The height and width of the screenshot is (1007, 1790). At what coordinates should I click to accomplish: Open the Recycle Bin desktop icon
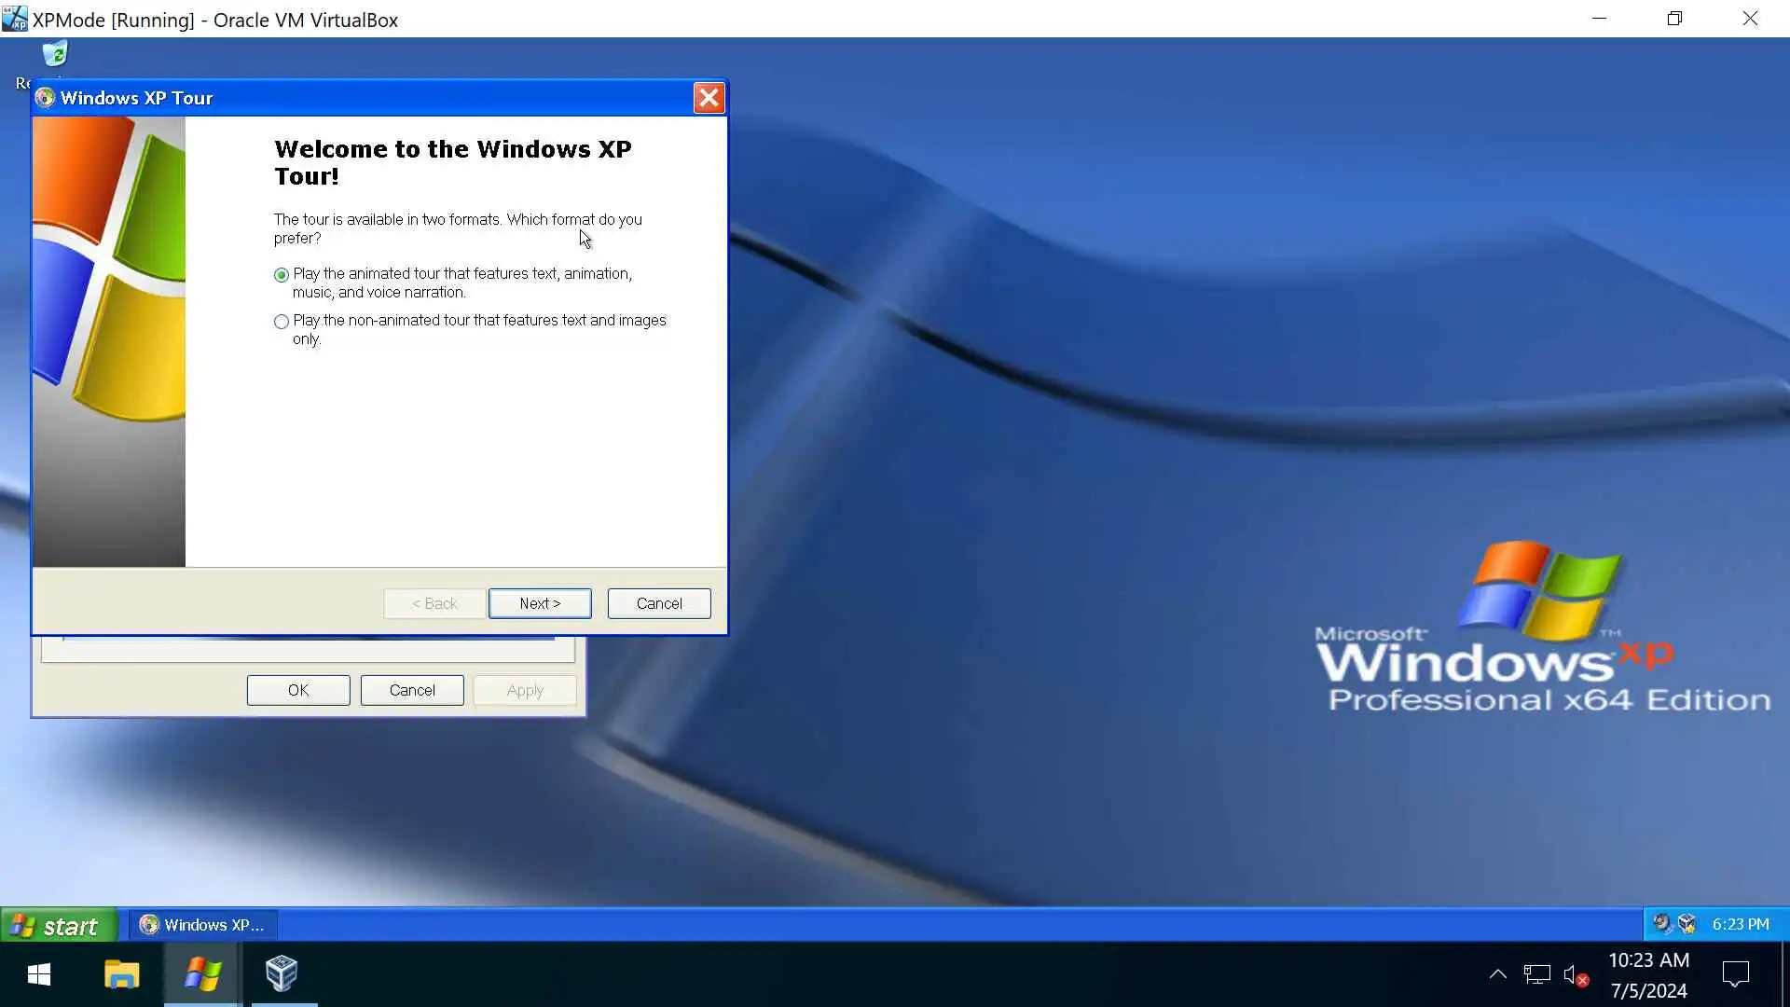55,55
